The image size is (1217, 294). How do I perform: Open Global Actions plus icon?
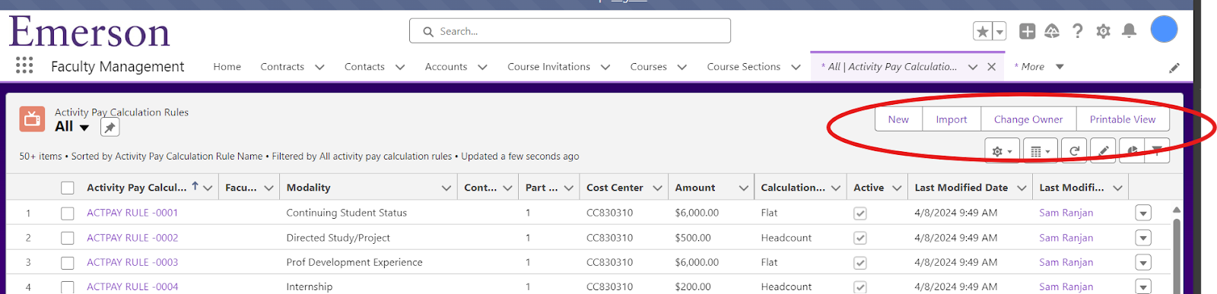[x=1027, y=31]
